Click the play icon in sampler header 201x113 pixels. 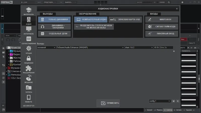[x=188, y=48]
